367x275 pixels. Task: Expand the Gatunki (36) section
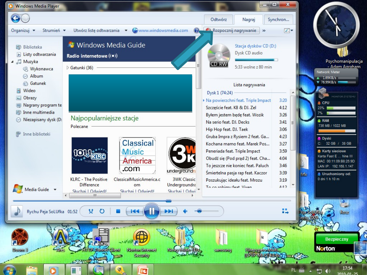(78, 68)
